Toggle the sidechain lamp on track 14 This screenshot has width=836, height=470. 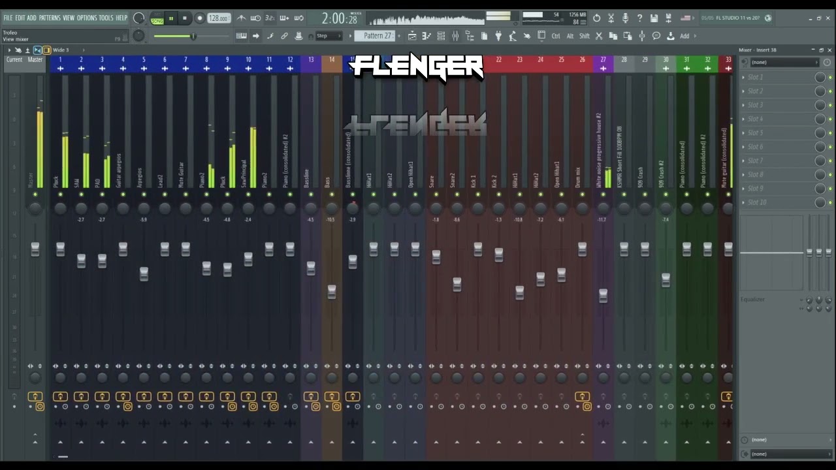(332, 396)
